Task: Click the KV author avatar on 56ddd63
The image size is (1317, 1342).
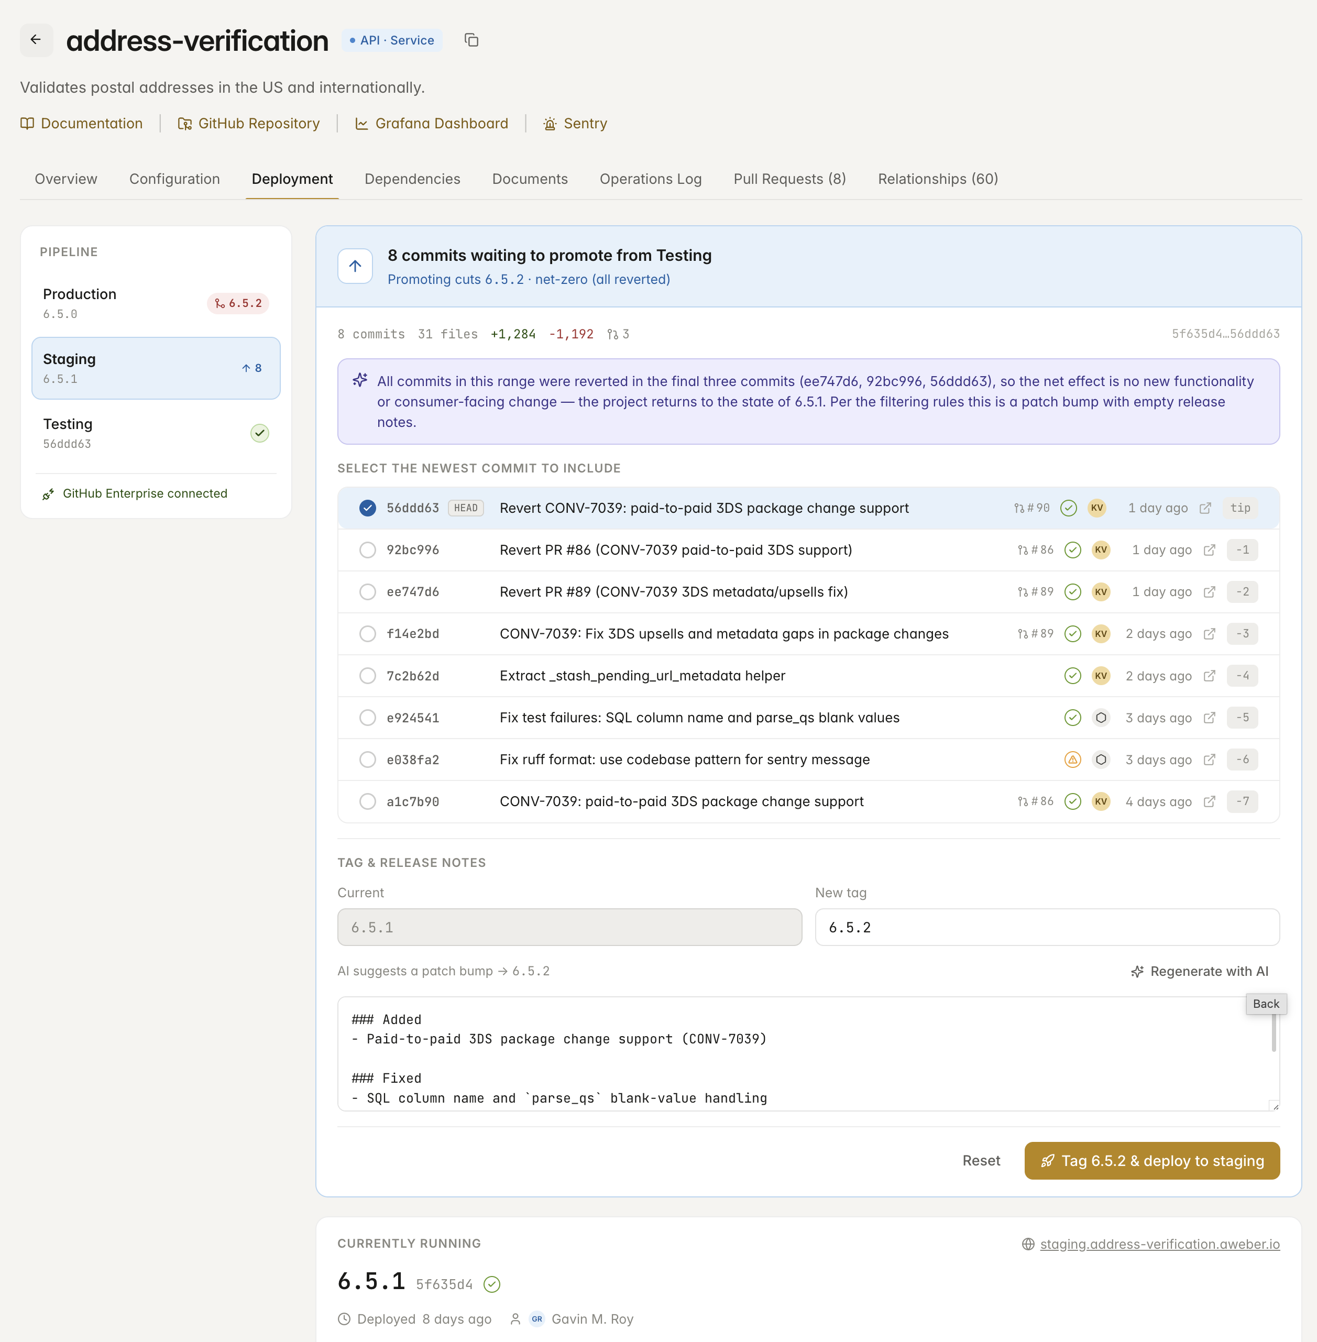Action: 1096,508
